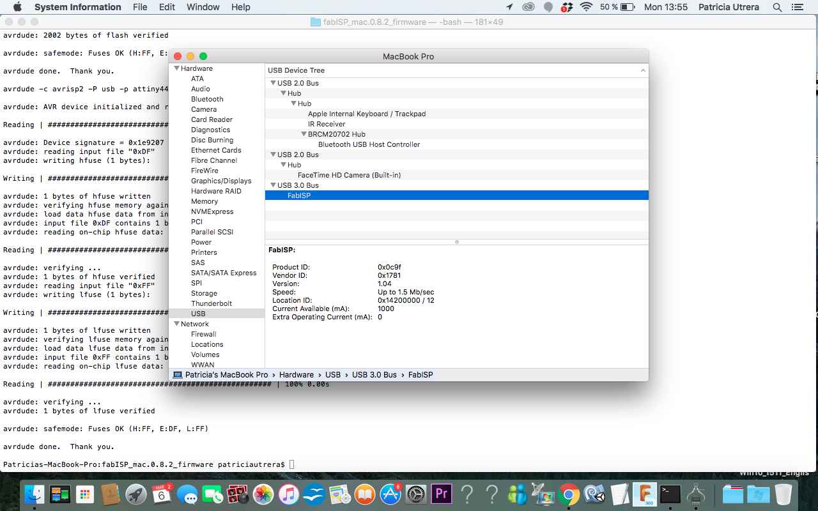Click USB 3.0 Bus in path bar
The image size is (818, 511).
click(x=374, y=375)
